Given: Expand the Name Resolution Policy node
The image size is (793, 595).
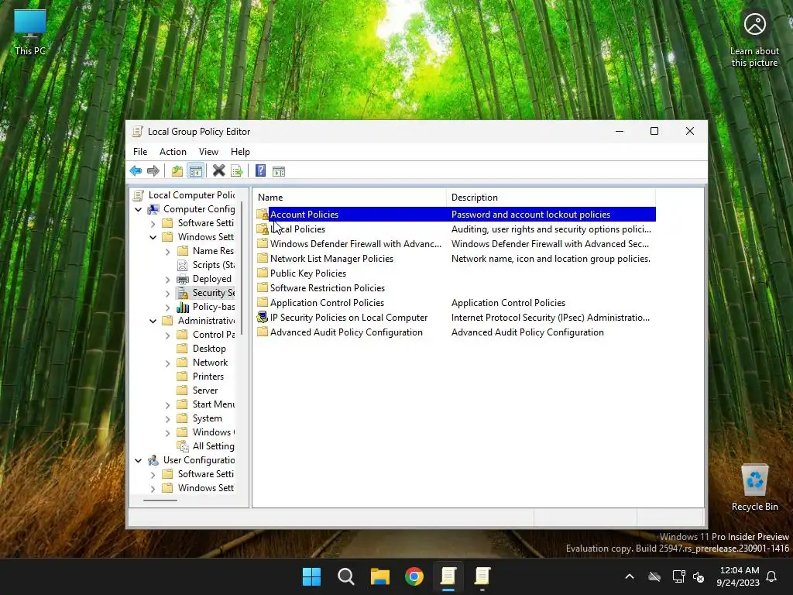Looking at the screenshot, I should pos(167,251).
